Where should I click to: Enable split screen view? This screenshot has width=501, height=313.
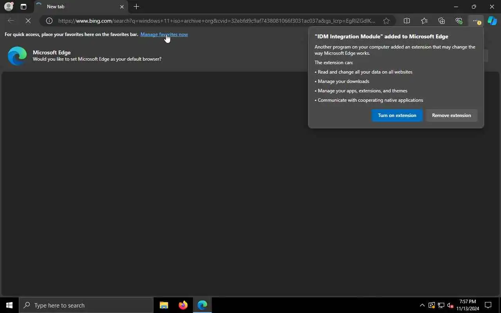(x=407, y=21)
